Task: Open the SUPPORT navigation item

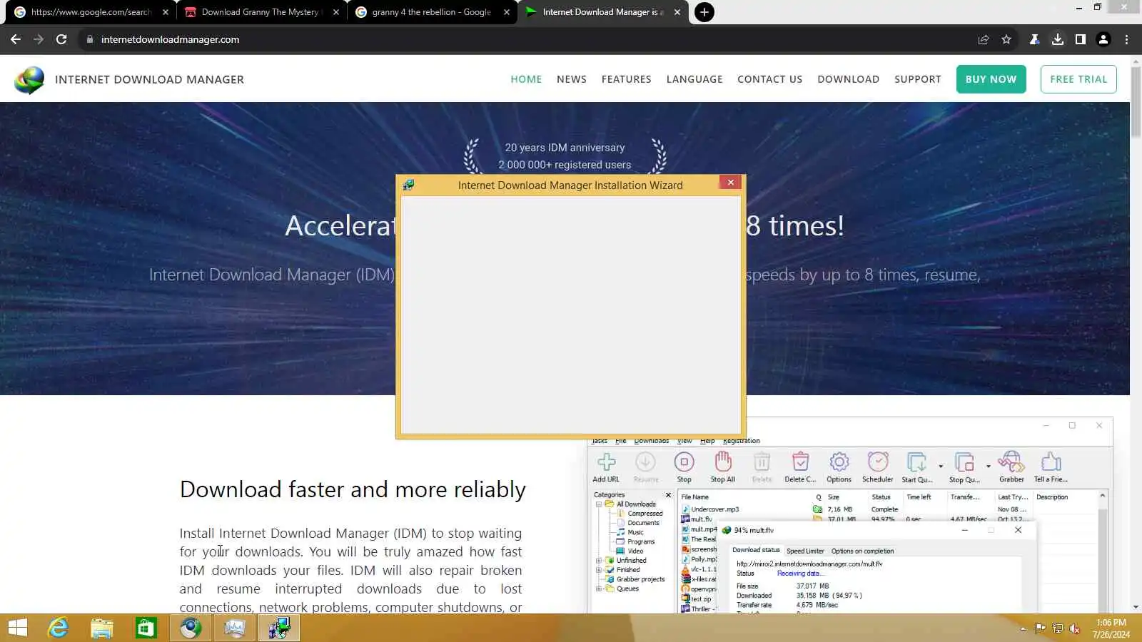Action: click(x=918, y=79)
